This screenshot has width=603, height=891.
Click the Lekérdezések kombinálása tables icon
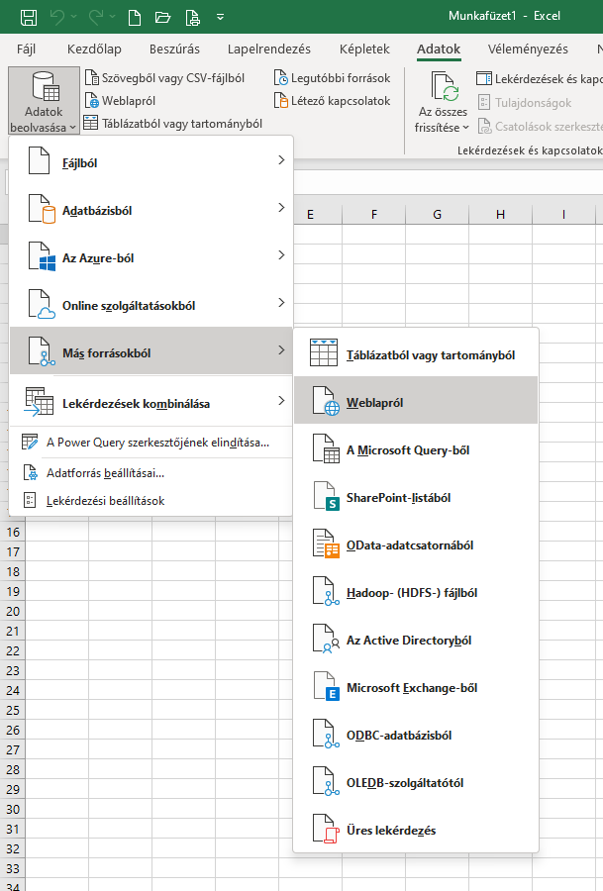(x=39, y=402)
